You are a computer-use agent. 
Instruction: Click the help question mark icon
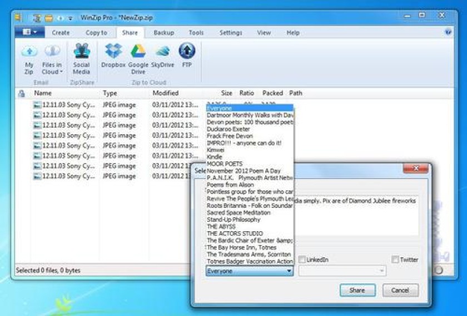(x=448, y=32)
